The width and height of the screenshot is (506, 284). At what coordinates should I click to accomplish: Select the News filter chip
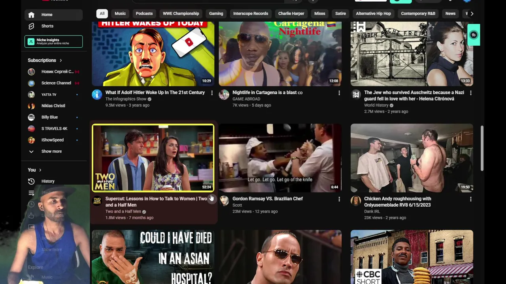click(x=450, y=13)
